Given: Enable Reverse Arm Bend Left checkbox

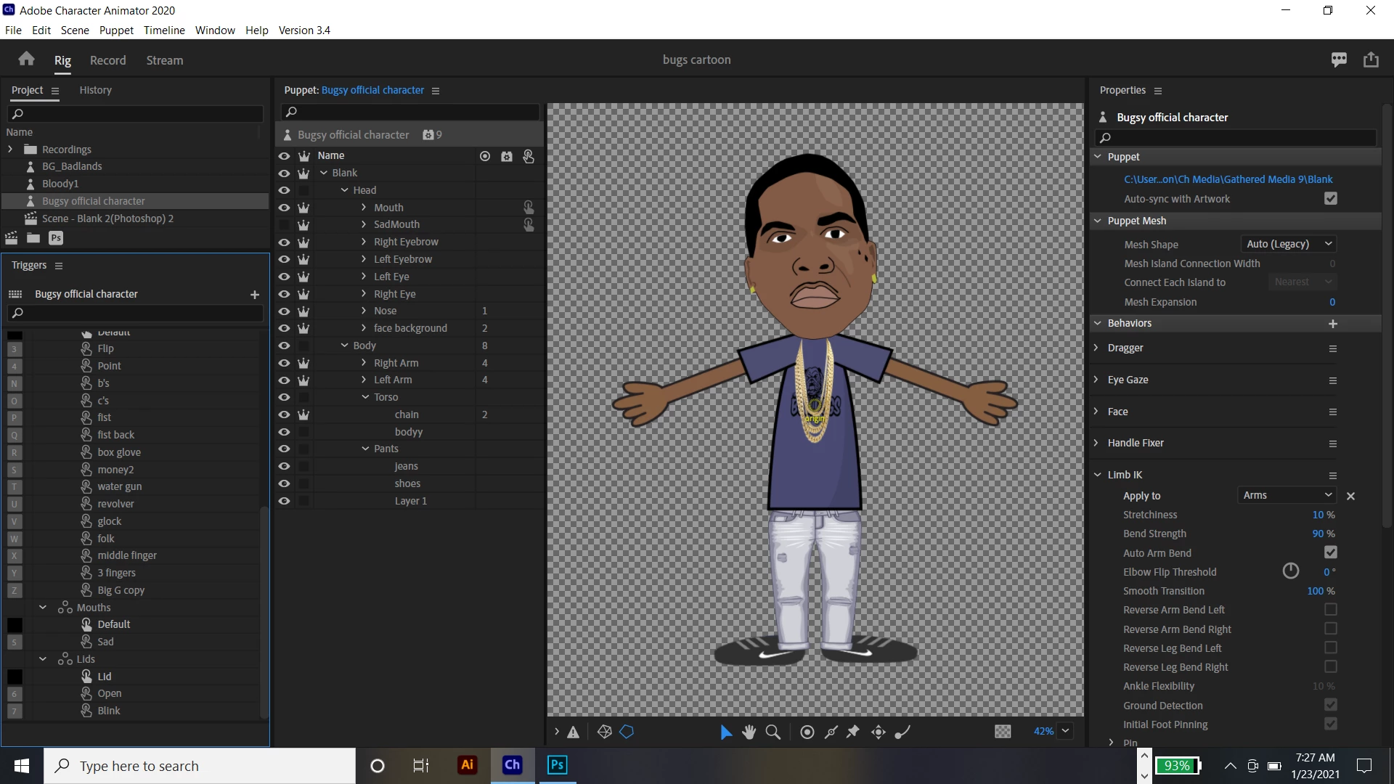Looking at the screenshot, I should [x=1330, y=610].
